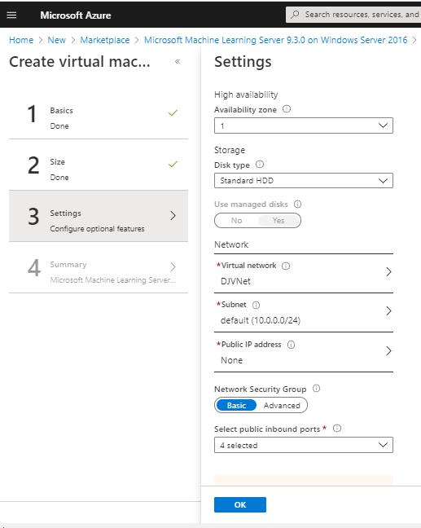Click the Search resources search field
This screenshot has height=528, width=421.
coord(353,15)
